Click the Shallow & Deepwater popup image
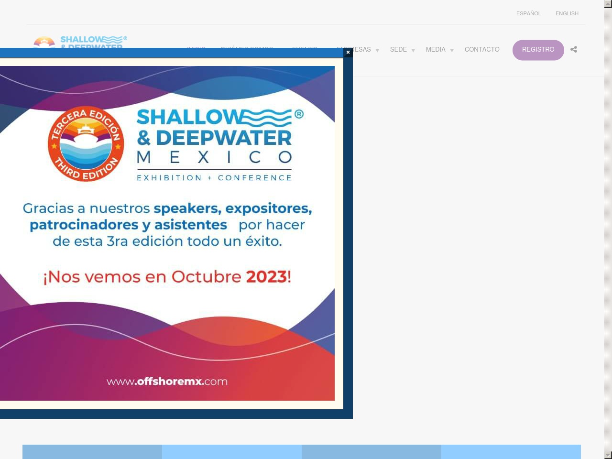The width and height of the screenshot is (612, 459). (167, 233)
